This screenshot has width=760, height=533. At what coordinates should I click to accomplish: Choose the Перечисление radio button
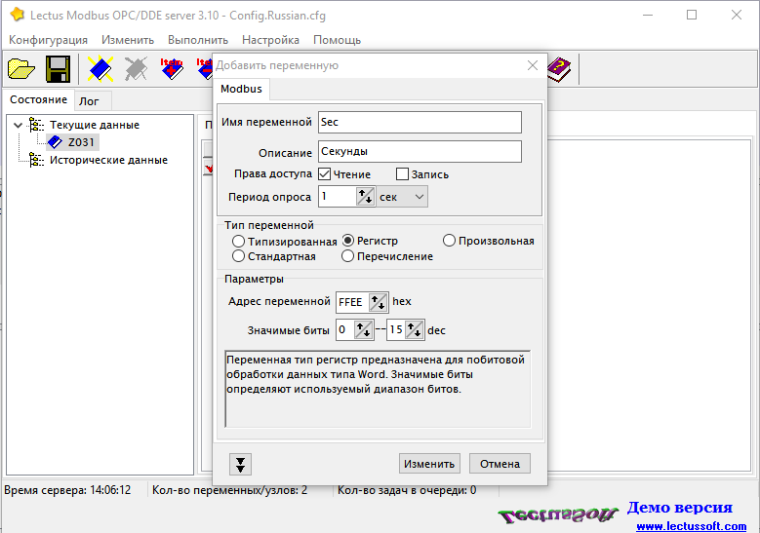coord(348,256)
